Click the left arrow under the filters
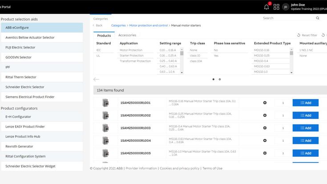Image resolution: width=327 pixels, height=184 pixels. [x=97, y=79]
